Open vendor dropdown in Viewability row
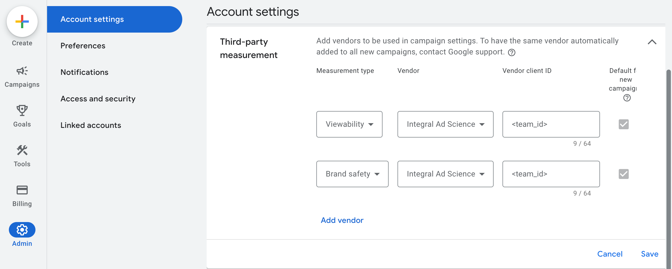Screen dimensions: 672x269 tap(445, 124)
